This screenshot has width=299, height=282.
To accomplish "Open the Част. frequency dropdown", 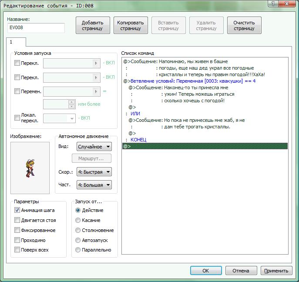I will tap(94, 185).
